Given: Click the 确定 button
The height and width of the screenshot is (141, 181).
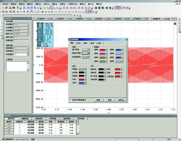Looking at the screenshot, I should [98, 100].
